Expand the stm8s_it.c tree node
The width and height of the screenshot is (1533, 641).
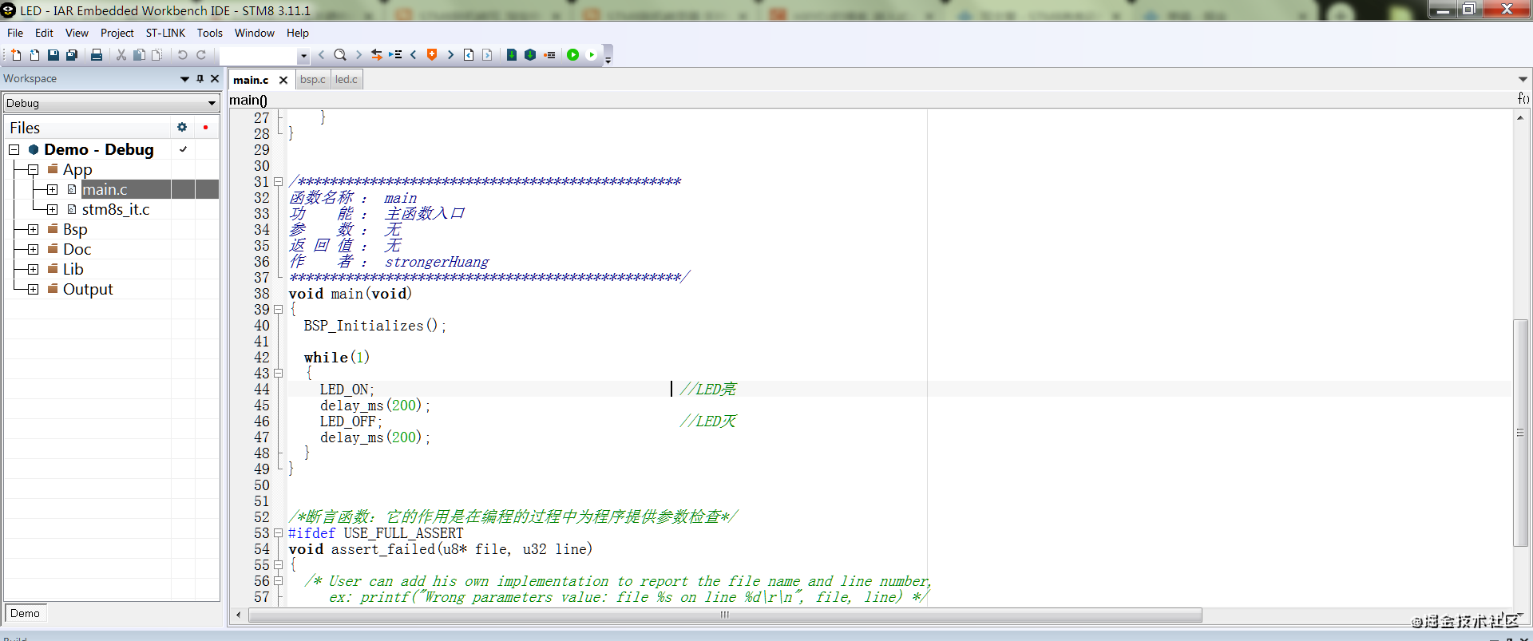pyautogui.click(x=52, y=209)
